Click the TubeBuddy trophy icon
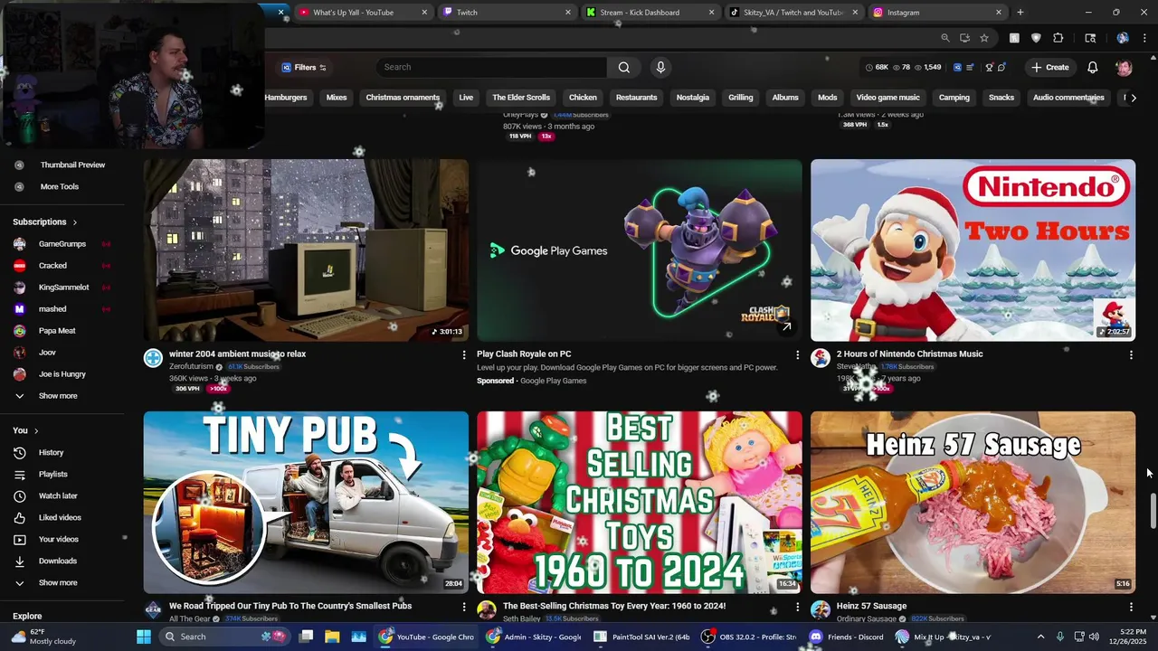Image resolution: width=1158 pixels, height=651 pixels. (990, 67)
